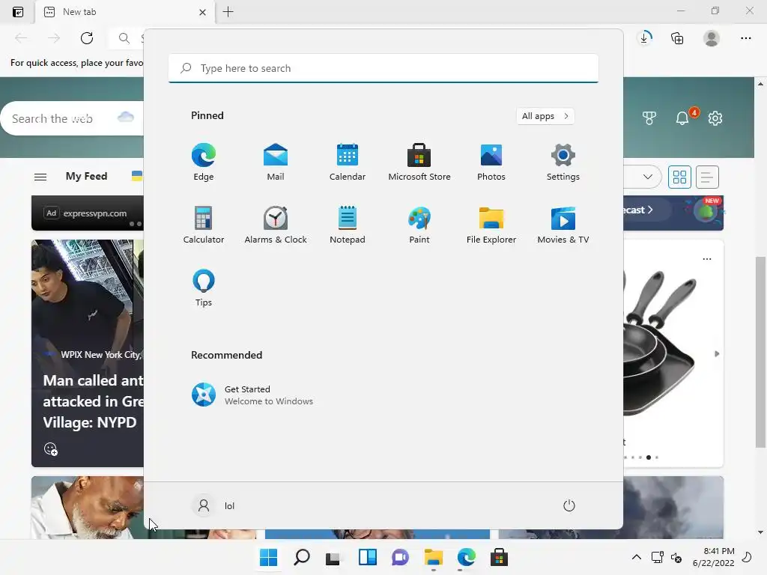767x575 pixels.
Task: Open Settings from pinned apps
Action: [563, 162]
